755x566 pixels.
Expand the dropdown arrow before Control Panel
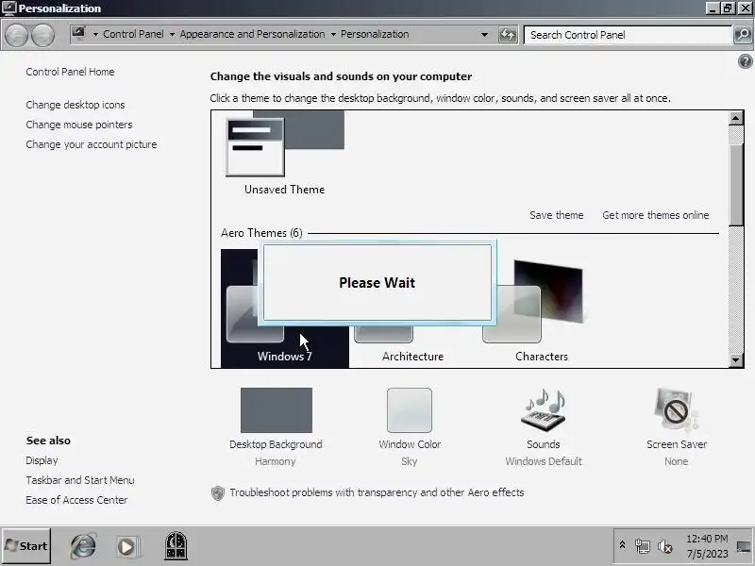click(95, 35)
